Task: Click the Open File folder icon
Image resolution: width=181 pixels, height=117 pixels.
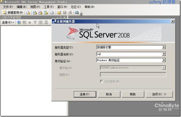Action: [x=59, y=12]
